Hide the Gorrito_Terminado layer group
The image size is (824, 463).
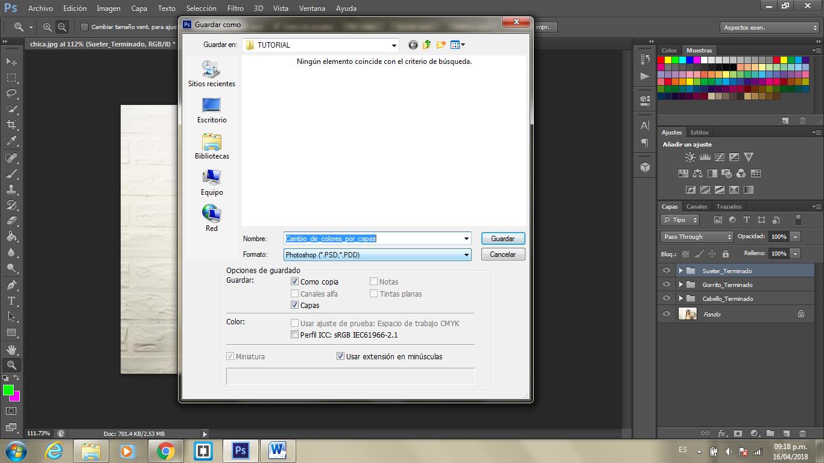[x=667, y=285]
